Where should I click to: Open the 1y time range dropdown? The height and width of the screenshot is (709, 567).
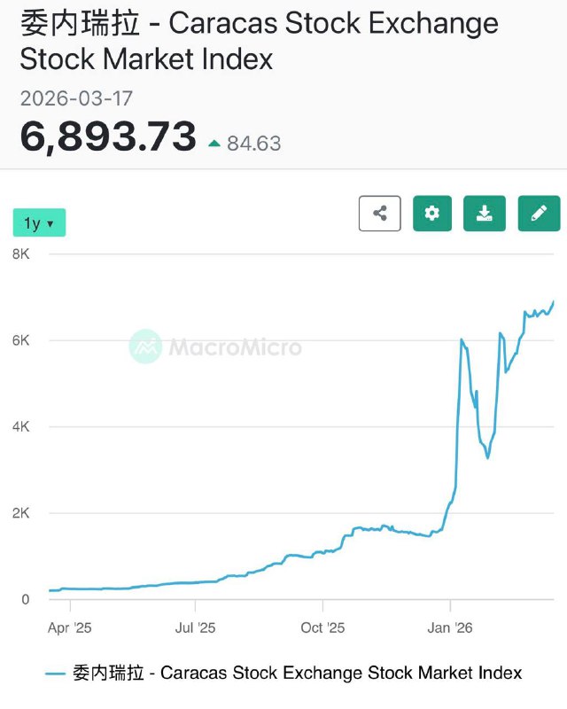click(x=39, y=223)
